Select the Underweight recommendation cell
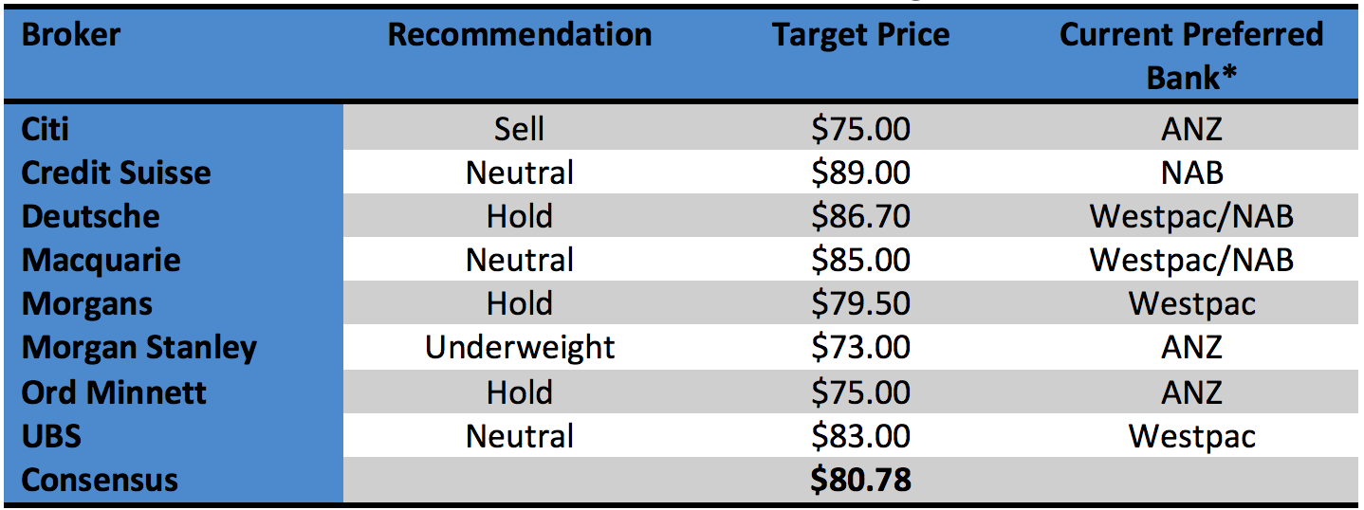The image size is (1364, 510). pyautogui.click(x=520, y=347)
